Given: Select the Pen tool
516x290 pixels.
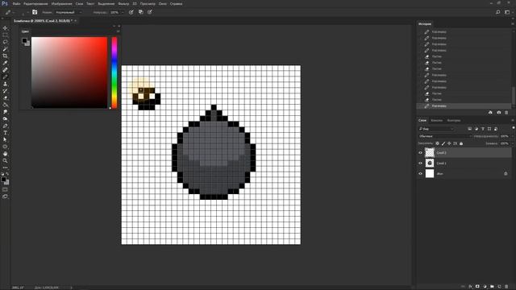Looking at the screenshot, I should click(x=5, y=126).
